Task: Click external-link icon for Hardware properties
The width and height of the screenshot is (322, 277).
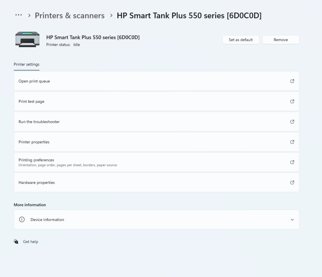Action: pos(292,183)
